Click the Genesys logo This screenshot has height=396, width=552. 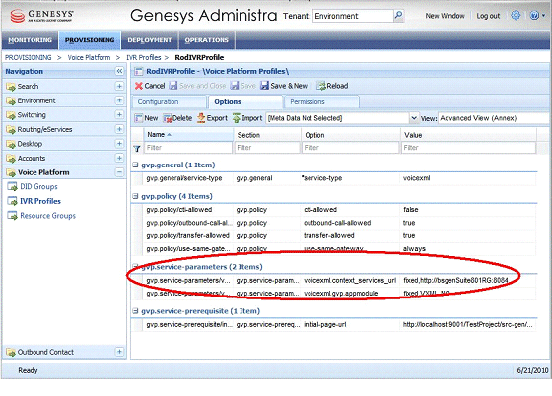pyautogui.click(x=41, y=16)
